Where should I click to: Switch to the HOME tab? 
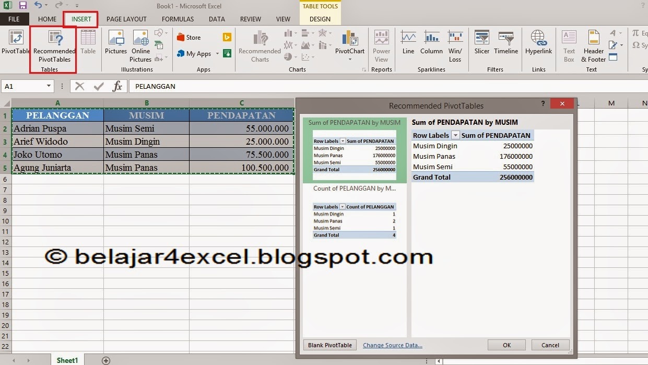coord(47,19)
